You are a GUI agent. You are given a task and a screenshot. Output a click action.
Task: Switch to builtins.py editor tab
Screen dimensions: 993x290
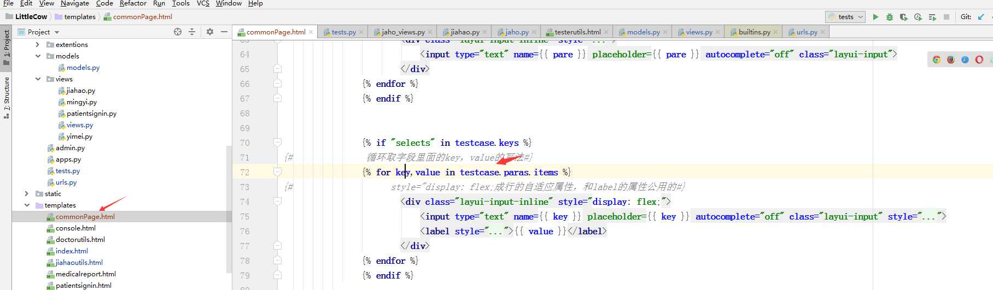coord(754,32)
